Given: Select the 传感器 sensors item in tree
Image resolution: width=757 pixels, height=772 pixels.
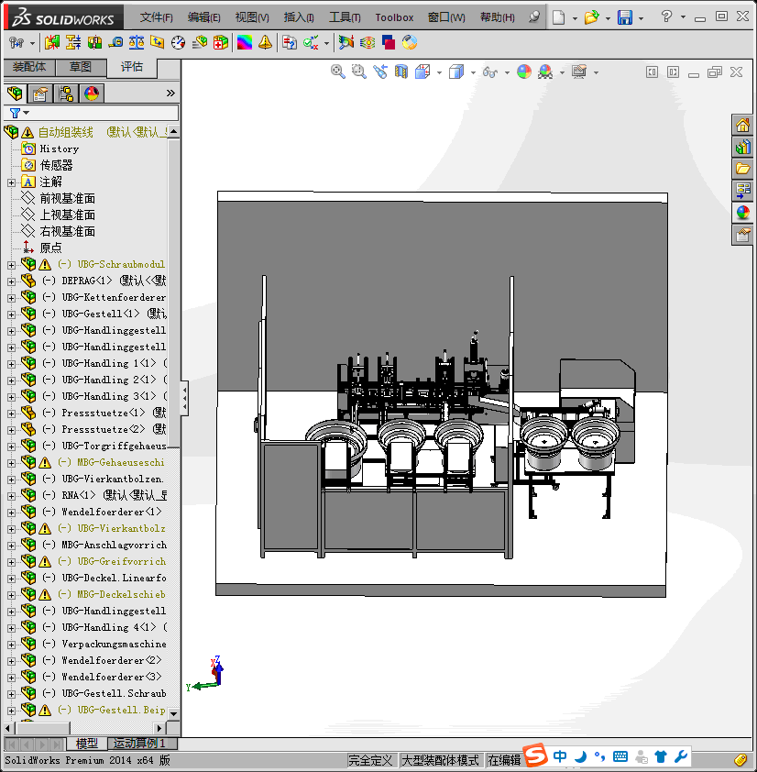Looking at the screenshot, I should [x=56, y=165].
